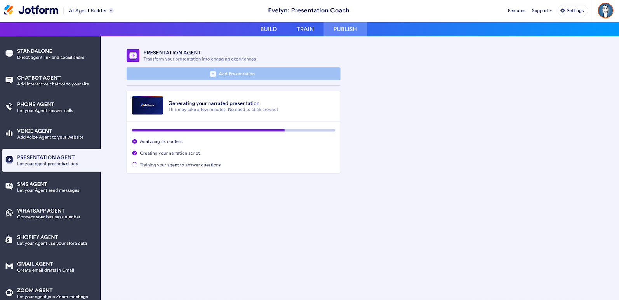Click the Jotform logo
Image resolution: width=619 pixels, height=300 pixels.
(31, 10)
